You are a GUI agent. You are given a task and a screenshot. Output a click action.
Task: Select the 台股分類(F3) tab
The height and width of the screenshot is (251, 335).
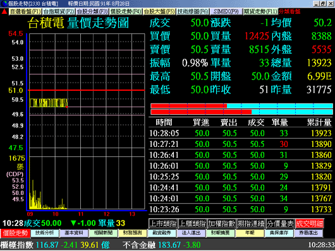(x=92, y=11)
